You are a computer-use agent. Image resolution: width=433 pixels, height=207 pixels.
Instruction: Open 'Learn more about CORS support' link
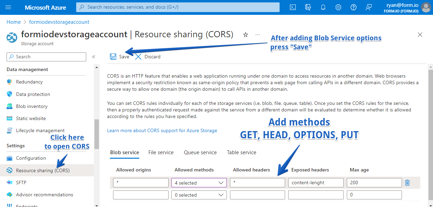click(x=162, y=130)
